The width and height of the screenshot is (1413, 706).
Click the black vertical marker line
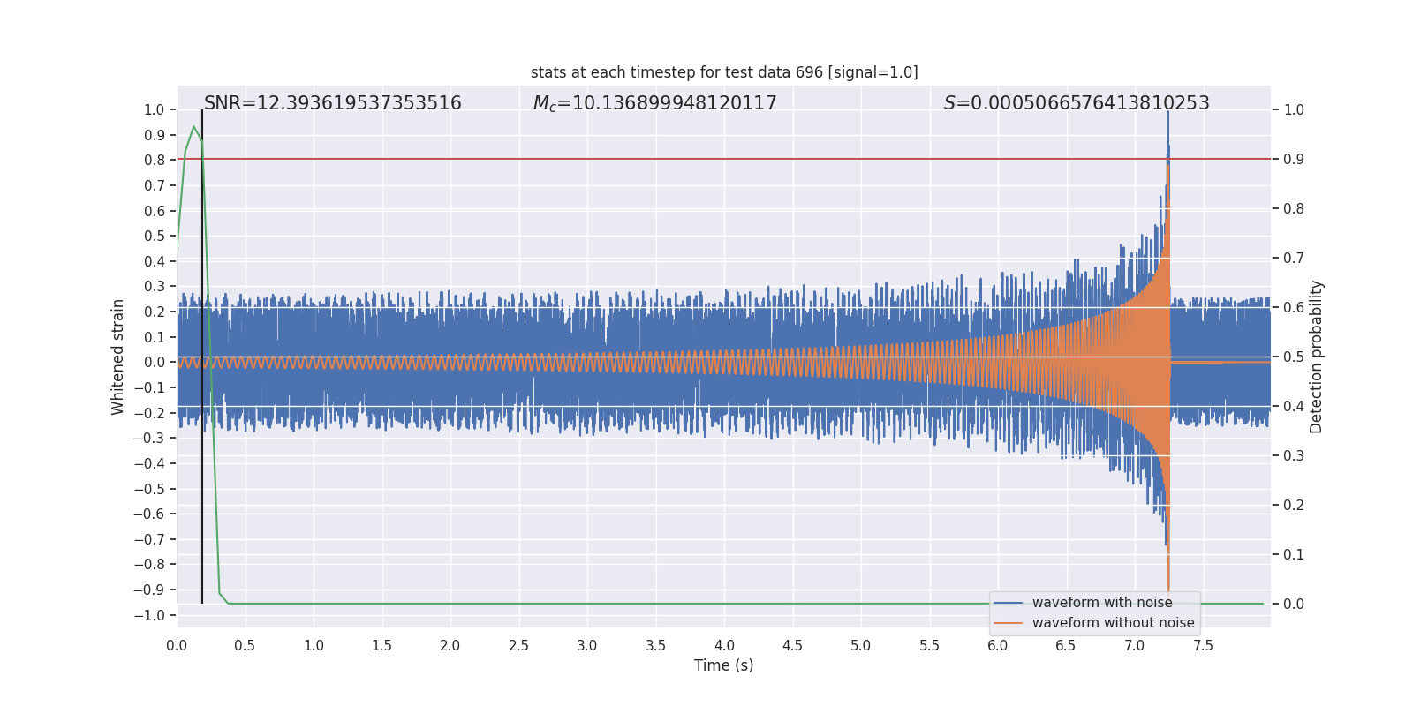(202, 357)
